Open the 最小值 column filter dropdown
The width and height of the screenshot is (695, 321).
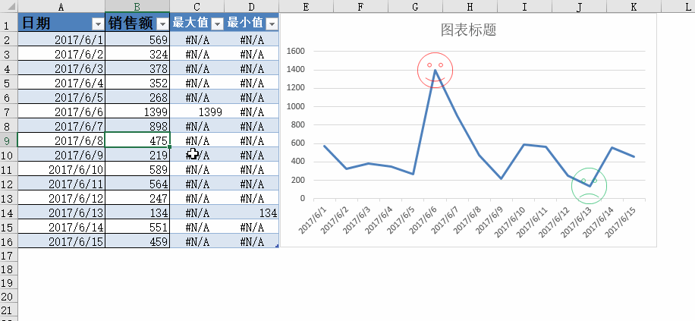pos(272,24)
